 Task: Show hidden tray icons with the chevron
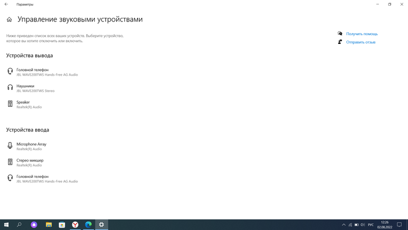pos(344,225)
